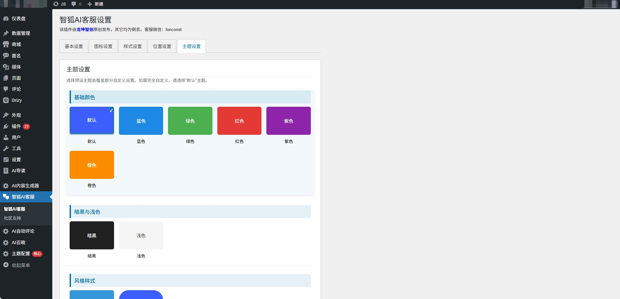Select the rounded blue style thumbnail
The height and width of the screenshot is (299, 620).
tap(141, 295)
